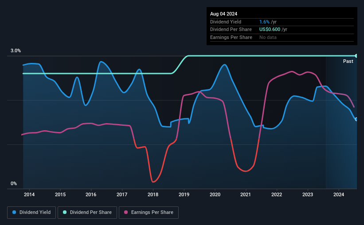Toggle the Dividend Yield legend button
Viewport: 364px width, 225px height.
(31, 213)
